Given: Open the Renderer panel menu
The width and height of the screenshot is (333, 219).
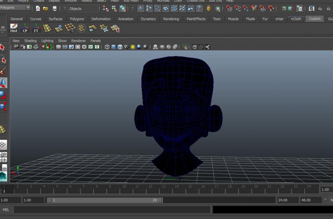Looking at the screenshot, I should pos(79,41).
